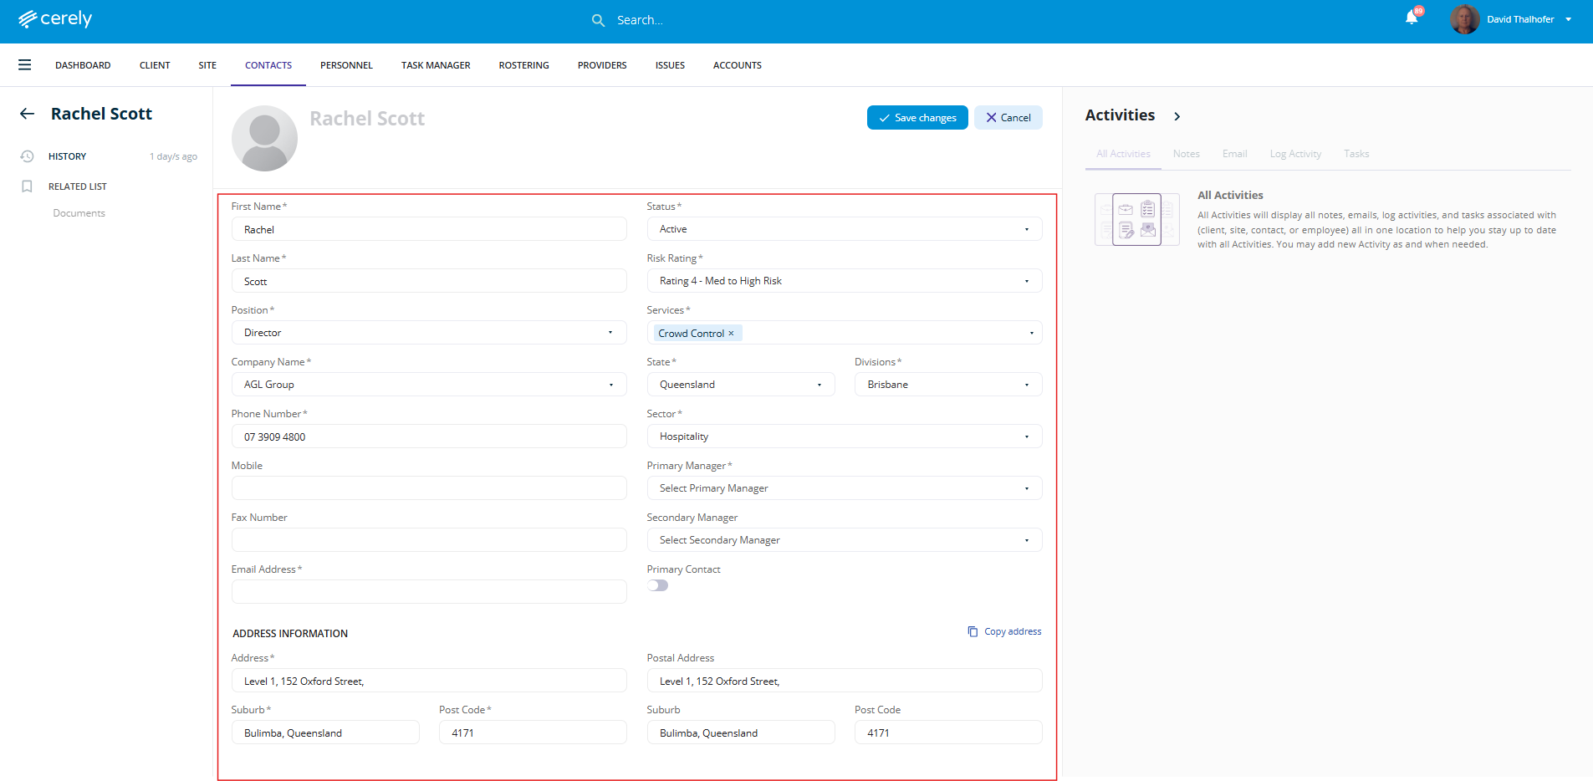Toggle the Primary Contact switch
Screen dimensions: 1593x781
(658, 585)
